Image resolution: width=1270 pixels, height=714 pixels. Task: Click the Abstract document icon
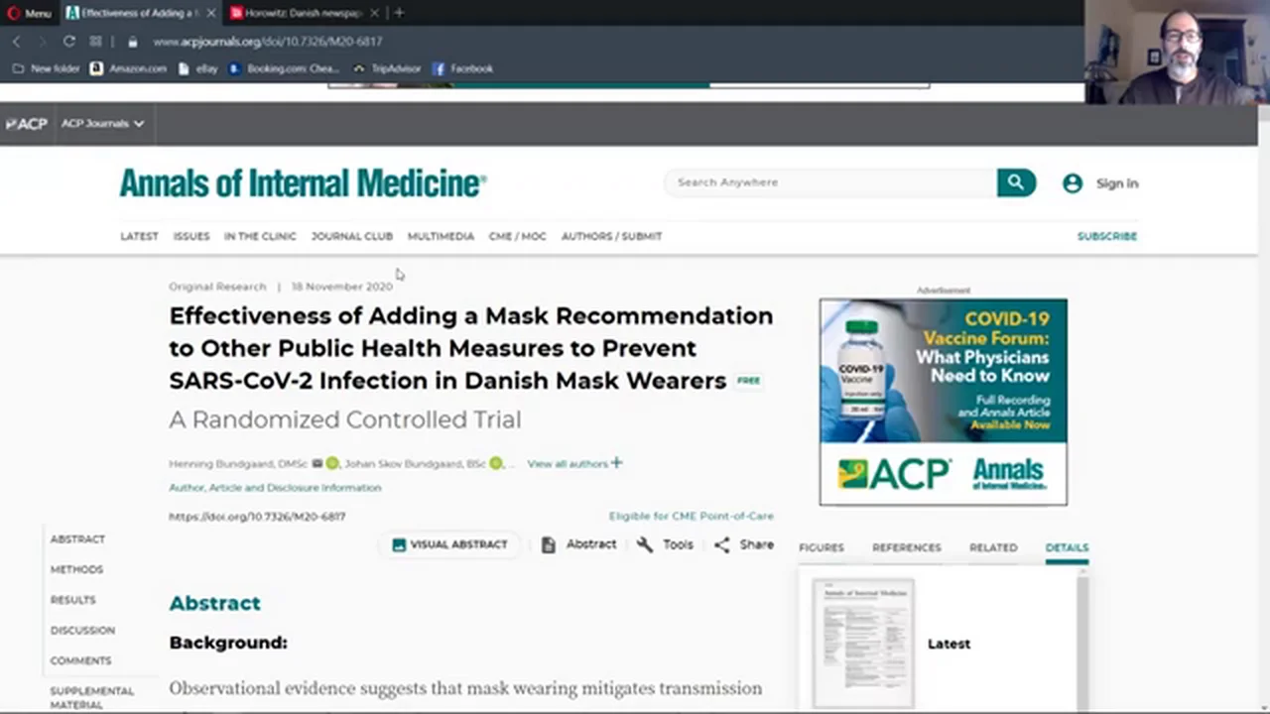[x=548, y=544]
